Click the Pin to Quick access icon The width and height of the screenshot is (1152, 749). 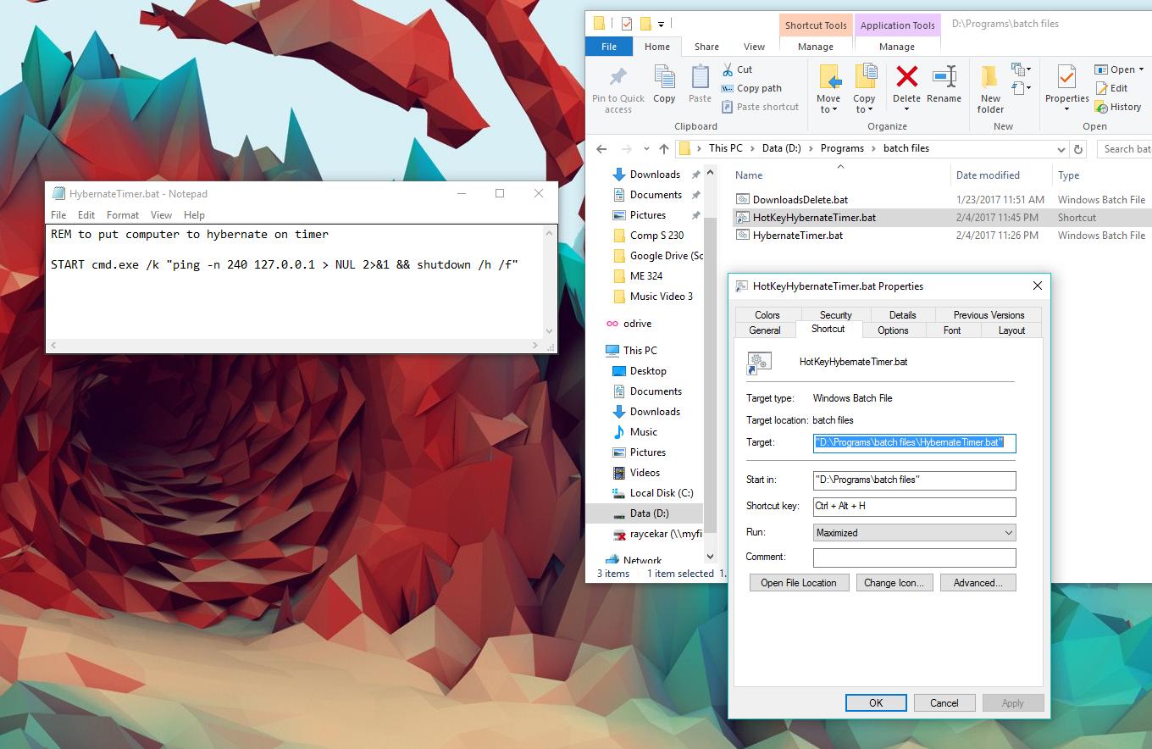pyautogui.click(x=618, y=78)
